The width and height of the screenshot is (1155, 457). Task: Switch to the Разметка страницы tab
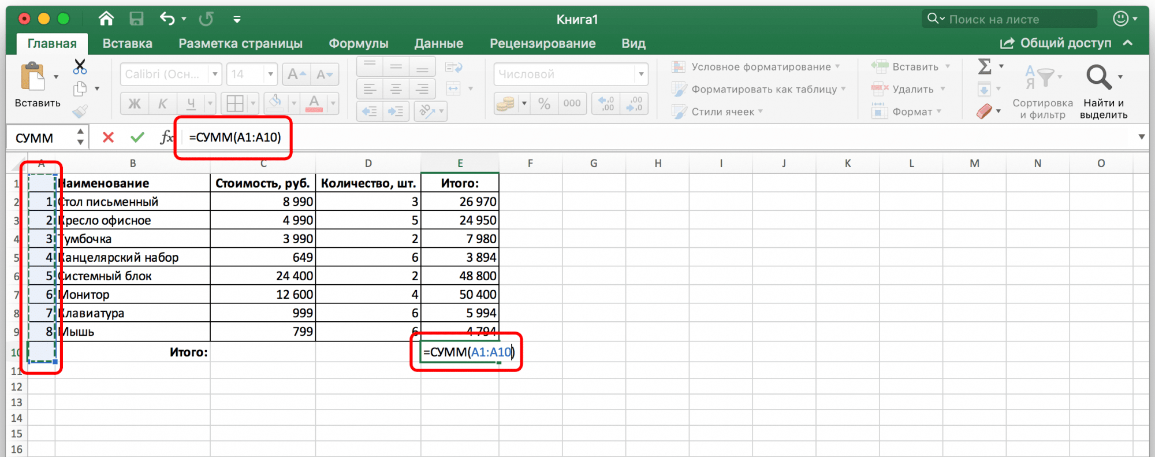click(241, 43)
